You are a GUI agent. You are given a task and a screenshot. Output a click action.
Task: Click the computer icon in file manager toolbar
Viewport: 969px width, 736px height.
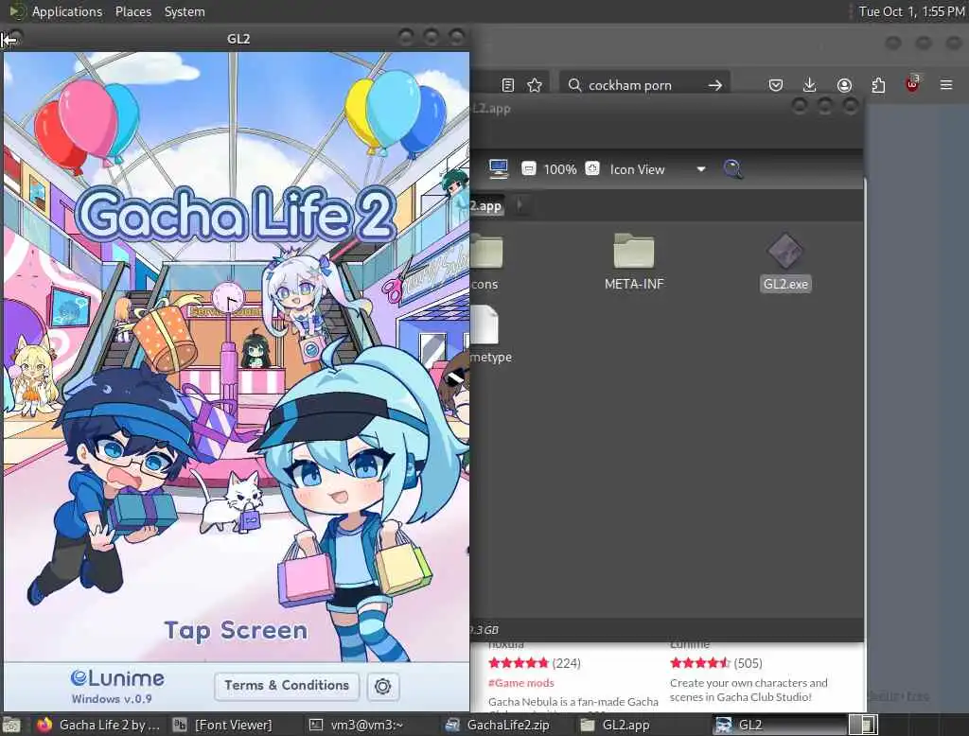pos(498,168)
